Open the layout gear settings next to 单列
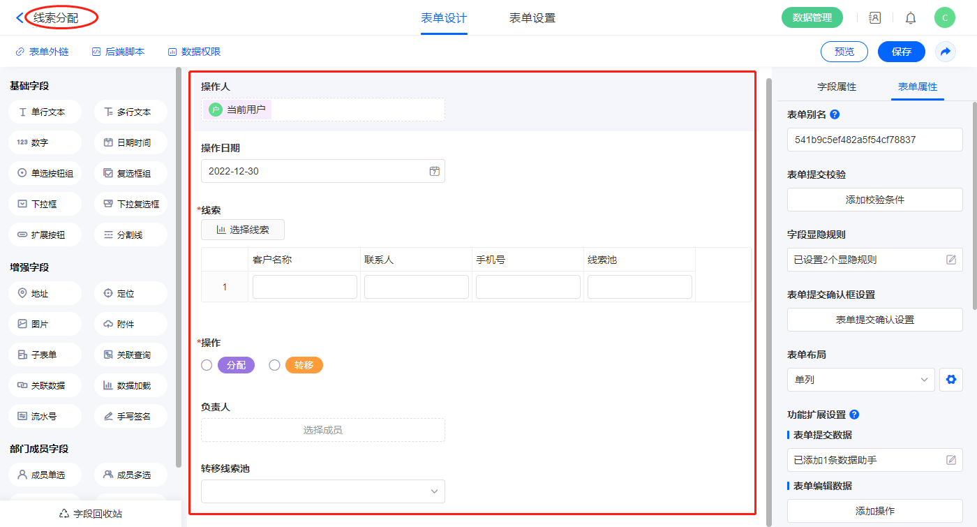 tap(950, 380)
